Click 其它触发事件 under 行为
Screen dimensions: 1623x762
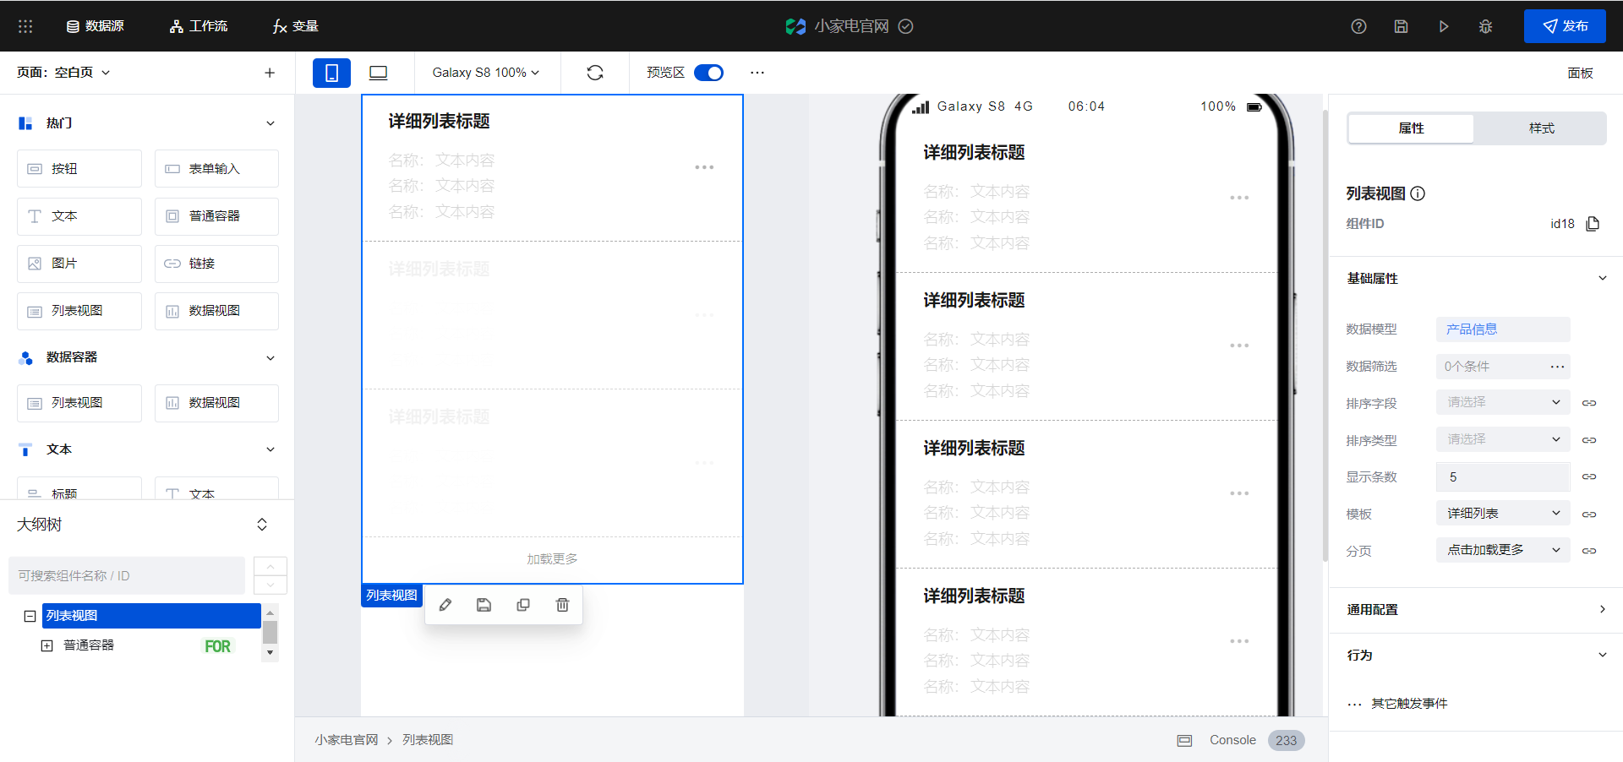point(1409,704)
